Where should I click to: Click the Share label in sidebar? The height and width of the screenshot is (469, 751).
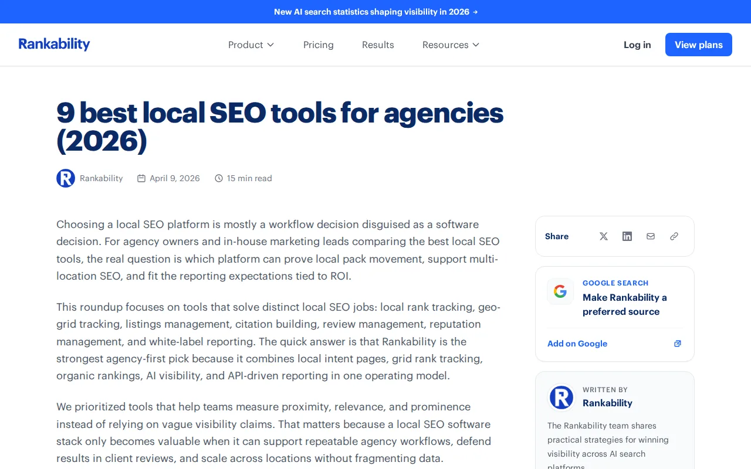pos(557,236)
